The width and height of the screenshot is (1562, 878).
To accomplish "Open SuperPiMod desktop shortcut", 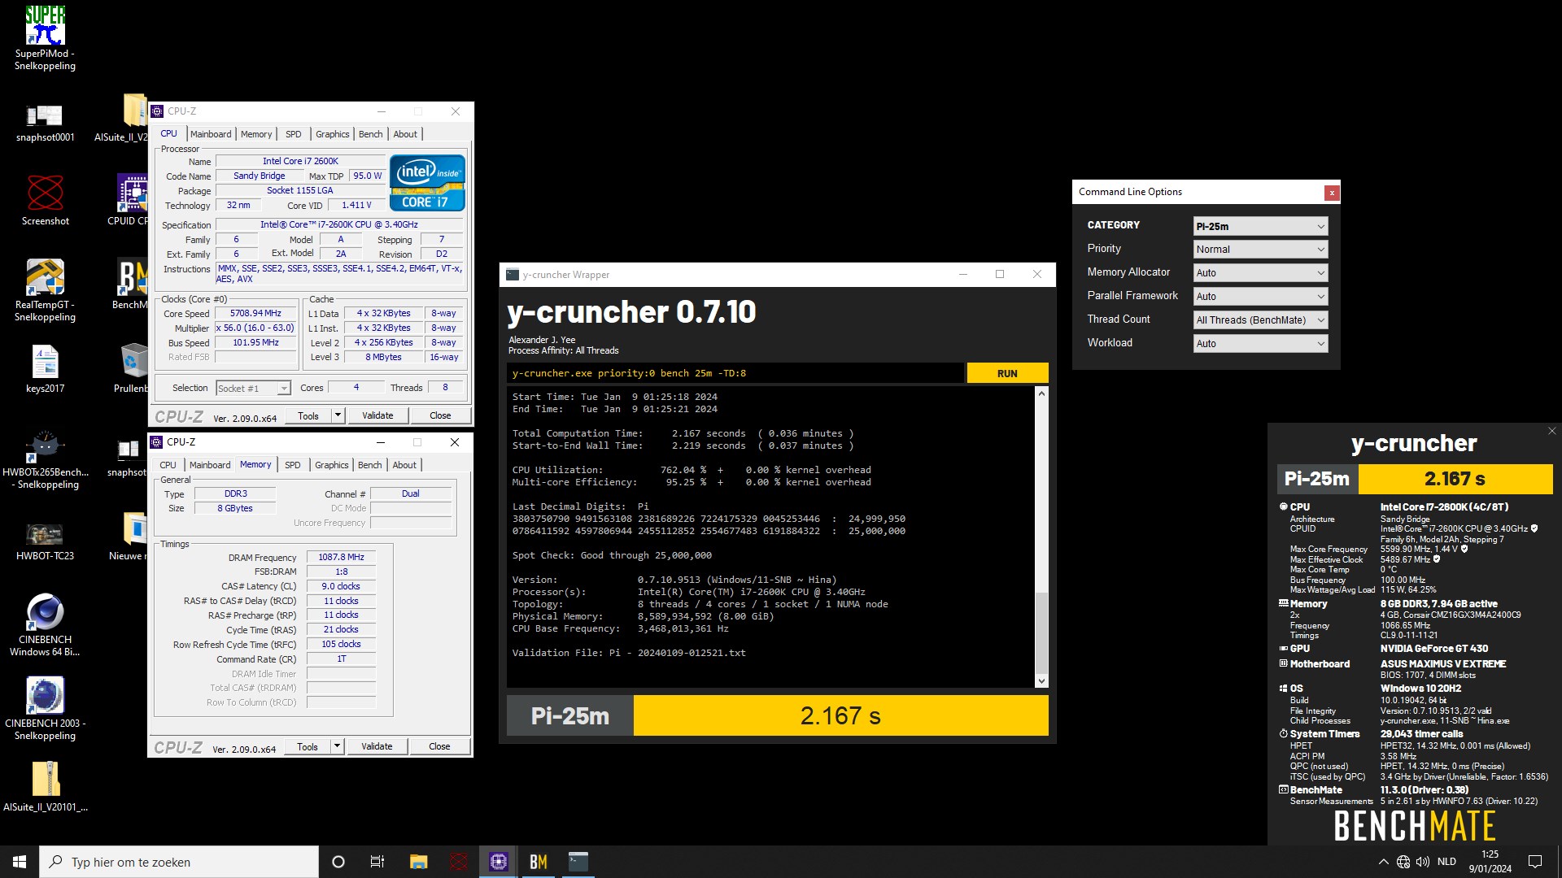I will click(x=45, y=37).
